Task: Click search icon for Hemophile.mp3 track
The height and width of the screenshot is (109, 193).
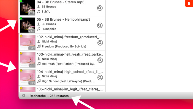Action: click(x=100, y=25)
